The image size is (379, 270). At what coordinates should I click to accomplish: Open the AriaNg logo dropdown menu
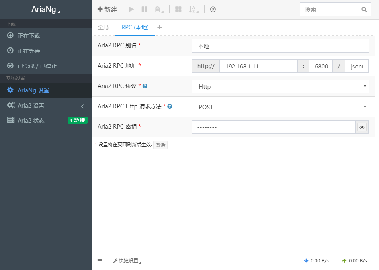[x=45, y=10]
